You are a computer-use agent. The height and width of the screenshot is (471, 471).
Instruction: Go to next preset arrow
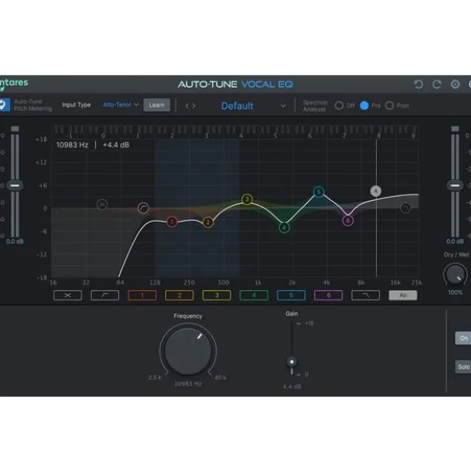tap(194, 106)
